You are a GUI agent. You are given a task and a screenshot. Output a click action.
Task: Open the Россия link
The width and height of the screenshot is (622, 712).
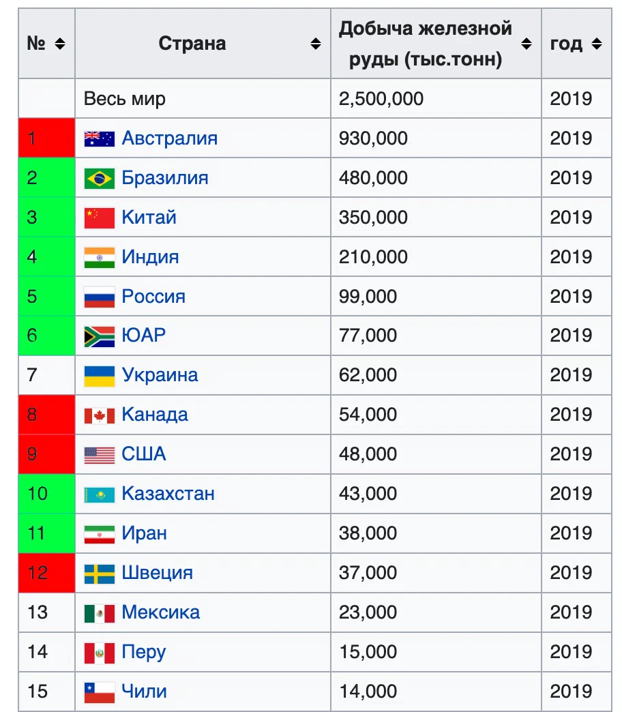[x=153, y=297]
